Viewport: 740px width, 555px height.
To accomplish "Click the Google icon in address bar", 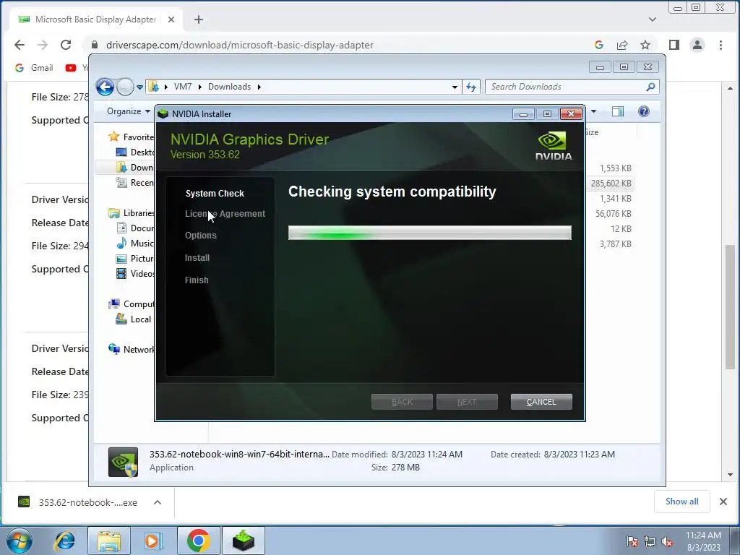I will pos(599,45).
